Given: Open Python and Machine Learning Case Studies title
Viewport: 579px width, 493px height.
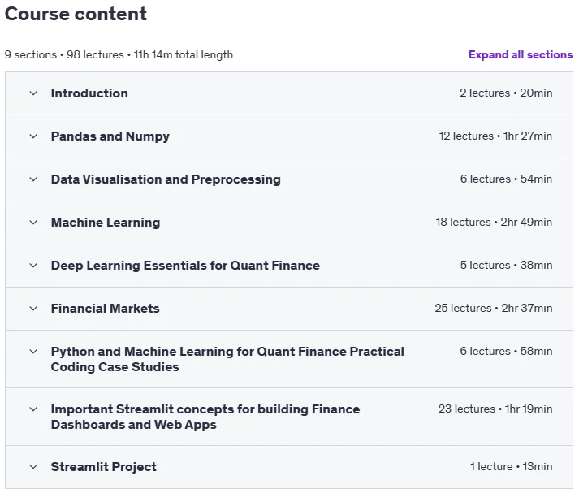Looking at the screenshot, I should pos(227,359).
